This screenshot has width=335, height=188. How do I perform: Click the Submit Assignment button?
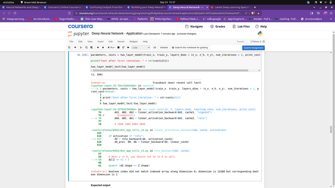click(254, 48)
